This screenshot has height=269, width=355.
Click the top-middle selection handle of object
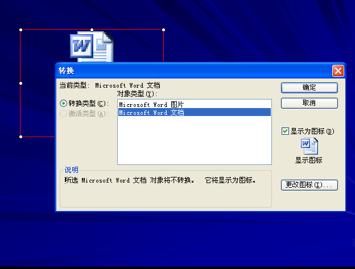pyautogui.click(x=92, y=30)
